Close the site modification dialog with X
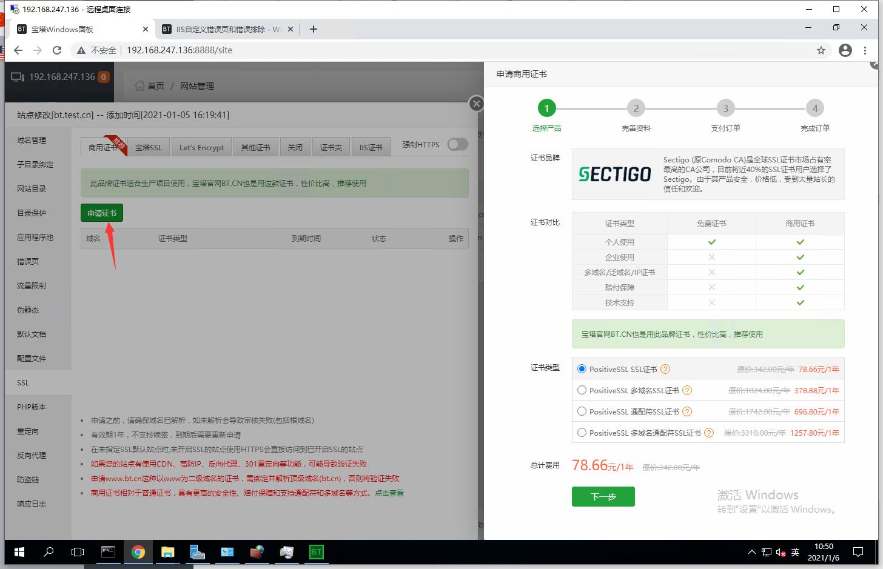The width and height of the screenshot is (883, 569). tap(477, 104)
